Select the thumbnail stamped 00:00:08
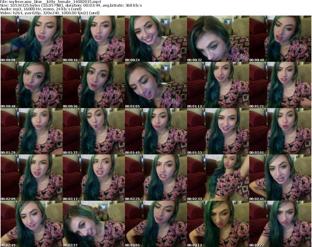 32,39
